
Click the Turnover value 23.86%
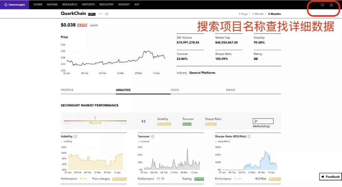tap(182, 59)
